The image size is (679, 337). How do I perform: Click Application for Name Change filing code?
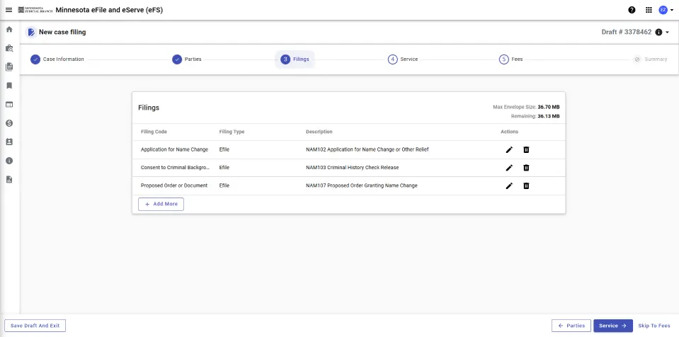pos(174,149)
